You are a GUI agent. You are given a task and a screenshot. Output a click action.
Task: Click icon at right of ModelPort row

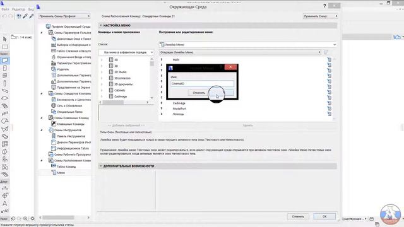(x=330, y=108)
